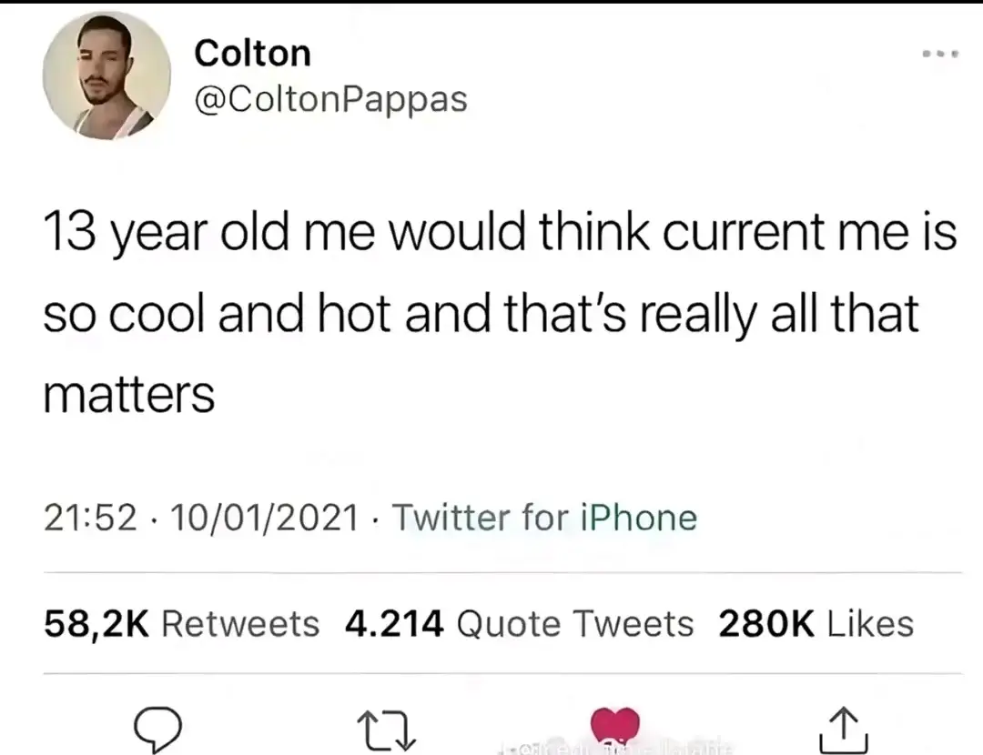Click the tweet line starting '13 year old'
983x755 pixels.
tap(501, 233)
